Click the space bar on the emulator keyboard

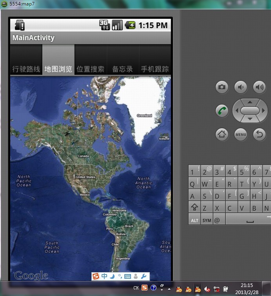pos(249,219)
